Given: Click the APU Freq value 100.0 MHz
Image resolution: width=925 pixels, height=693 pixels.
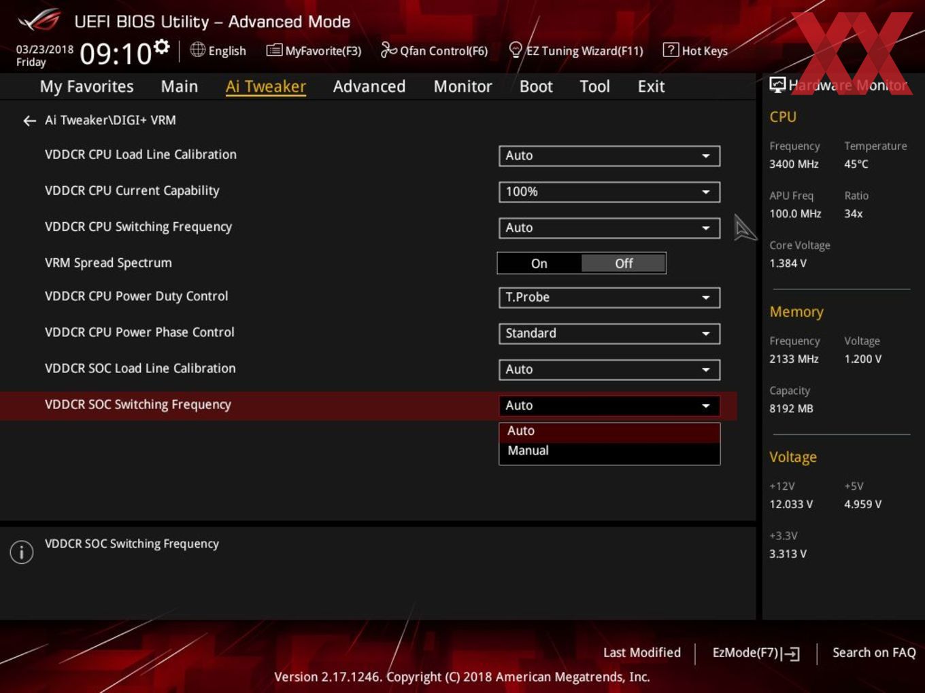Looking at the screenshot, I should point(795,213).
